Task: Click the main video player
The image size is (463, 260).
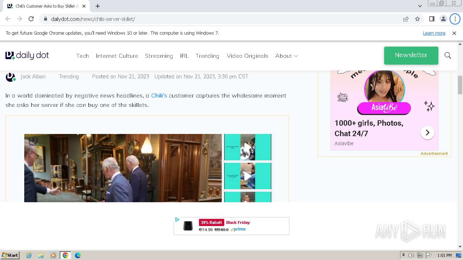Action: 123,168
